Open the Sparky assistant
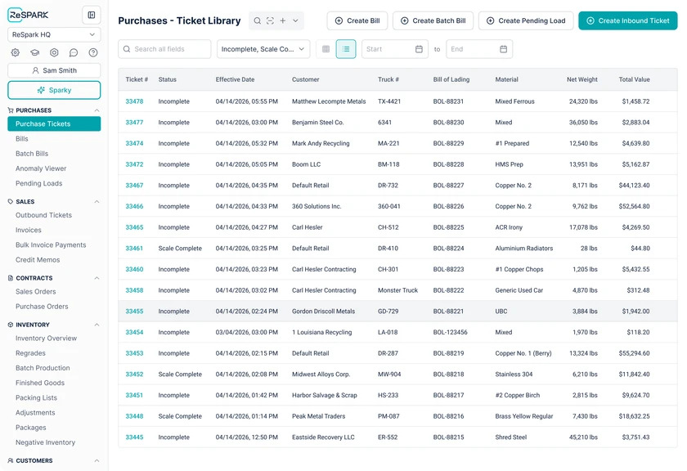687x471 pixels. click(x=54, y=90)
